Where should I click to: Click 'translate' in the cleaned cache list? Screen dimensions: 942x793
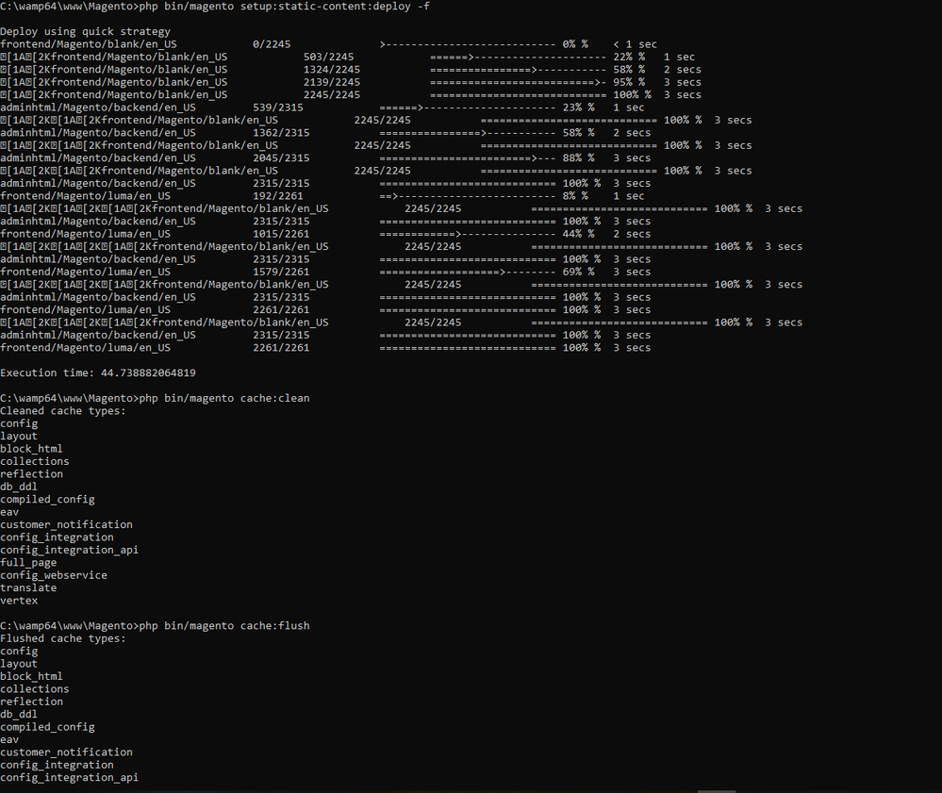coord(28,587)
